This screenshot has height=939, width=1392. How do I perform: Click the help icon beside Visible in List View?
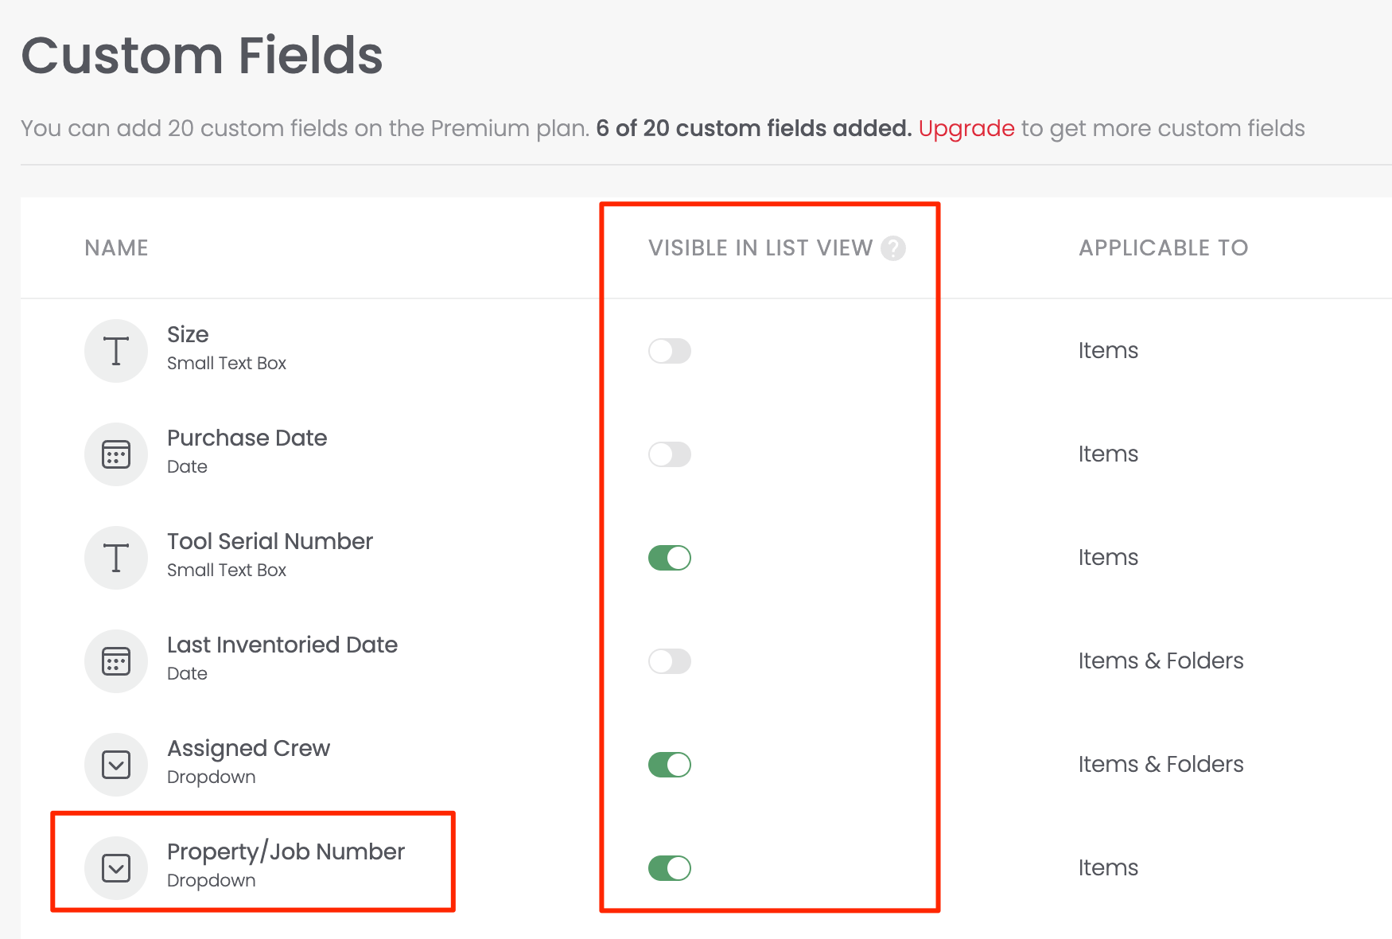(893, 248)
